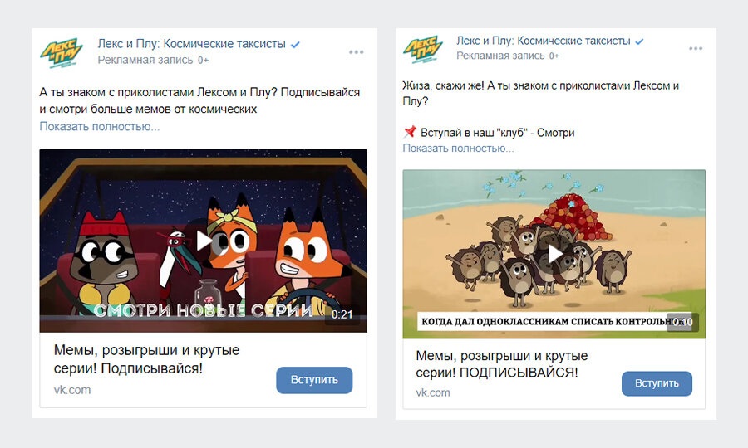
Task: Click Вступить button on the right ad
Action: pyautogui.click(x=657, y=383)
